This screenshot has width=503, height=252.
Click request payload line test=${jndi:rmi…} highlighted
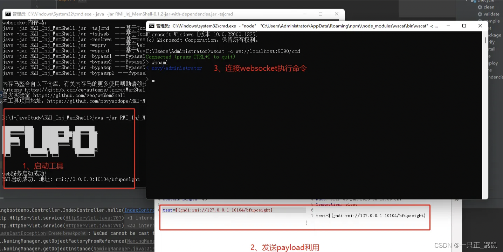234,210
